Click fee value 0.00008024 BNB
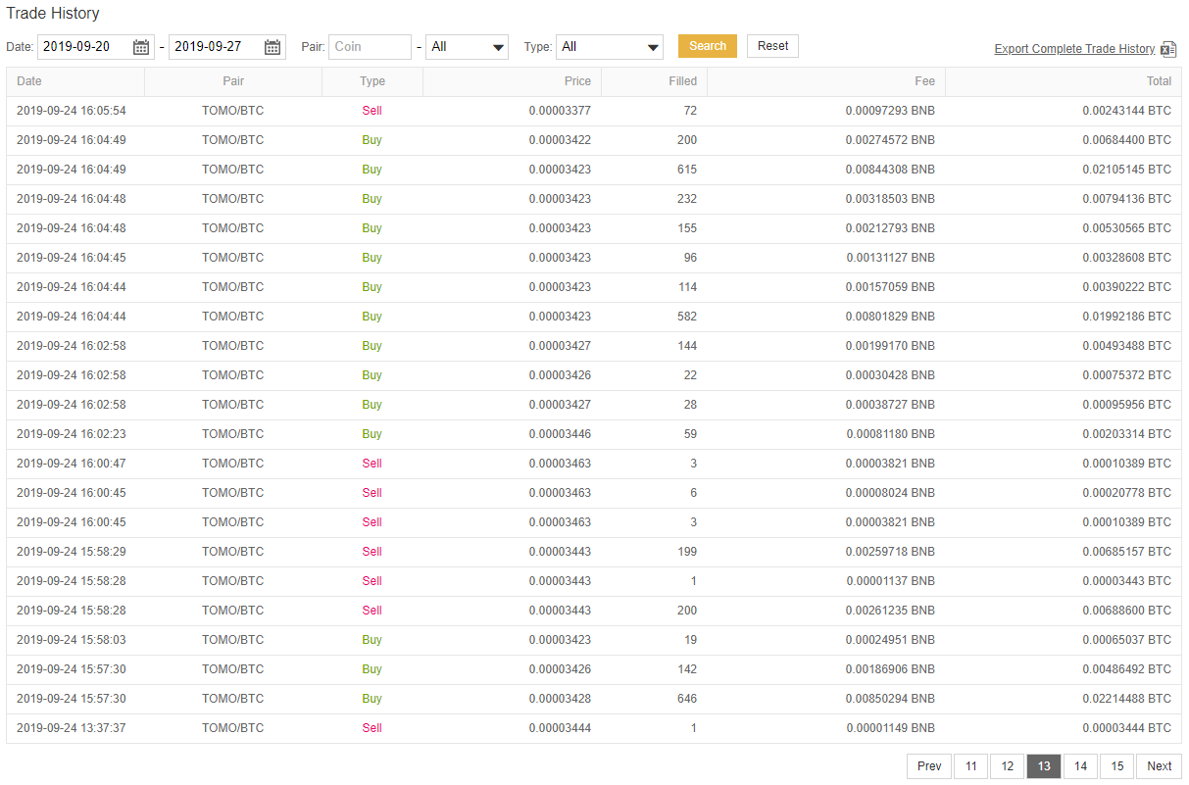The width and height of the screenshot is (1189, 785). click(x=890, y=493)
